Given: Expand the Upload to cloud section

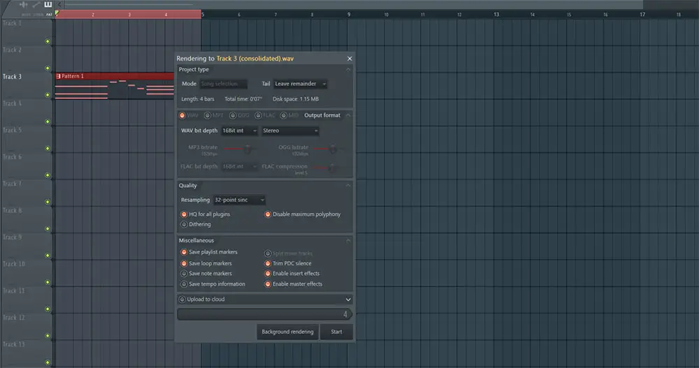Looking at the screenshot, I should coord(348,300).
